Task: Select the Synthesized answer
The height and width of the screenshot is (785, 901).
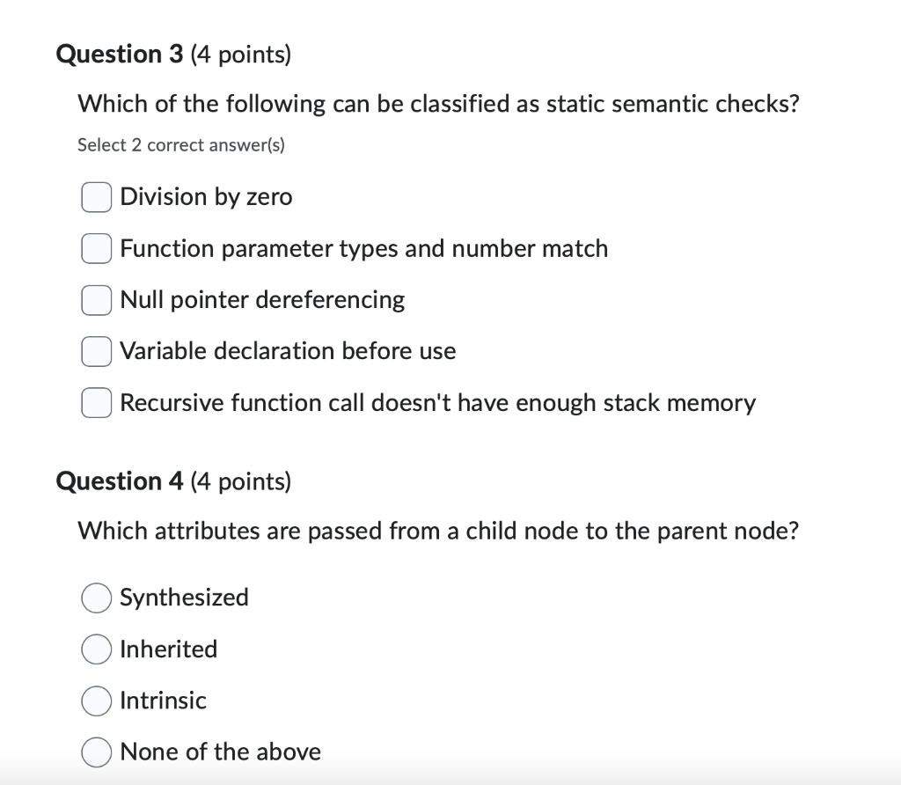Action: 96,598
